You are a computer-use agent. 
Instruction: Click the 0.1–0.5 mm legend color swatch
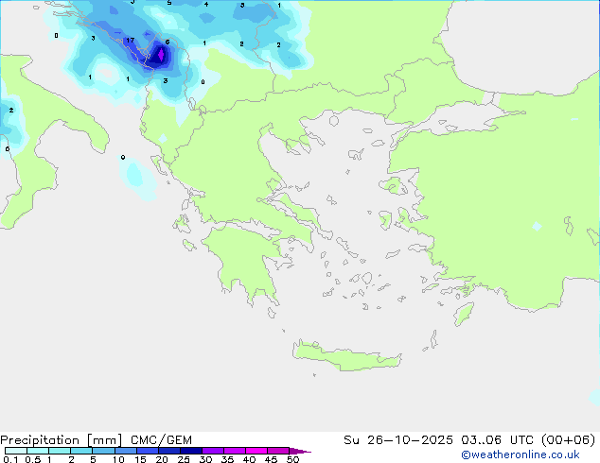(x=16, y=451)
